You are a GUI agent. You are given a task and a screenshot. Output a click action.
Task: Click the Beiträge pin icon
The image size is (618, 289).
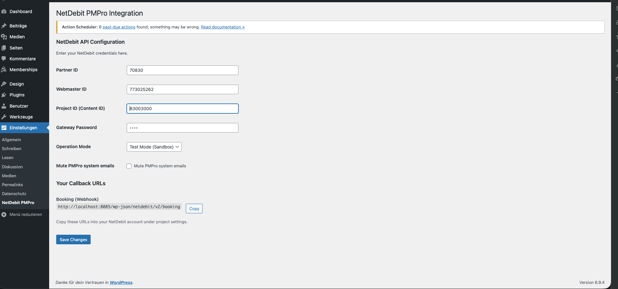coord(4,26)
